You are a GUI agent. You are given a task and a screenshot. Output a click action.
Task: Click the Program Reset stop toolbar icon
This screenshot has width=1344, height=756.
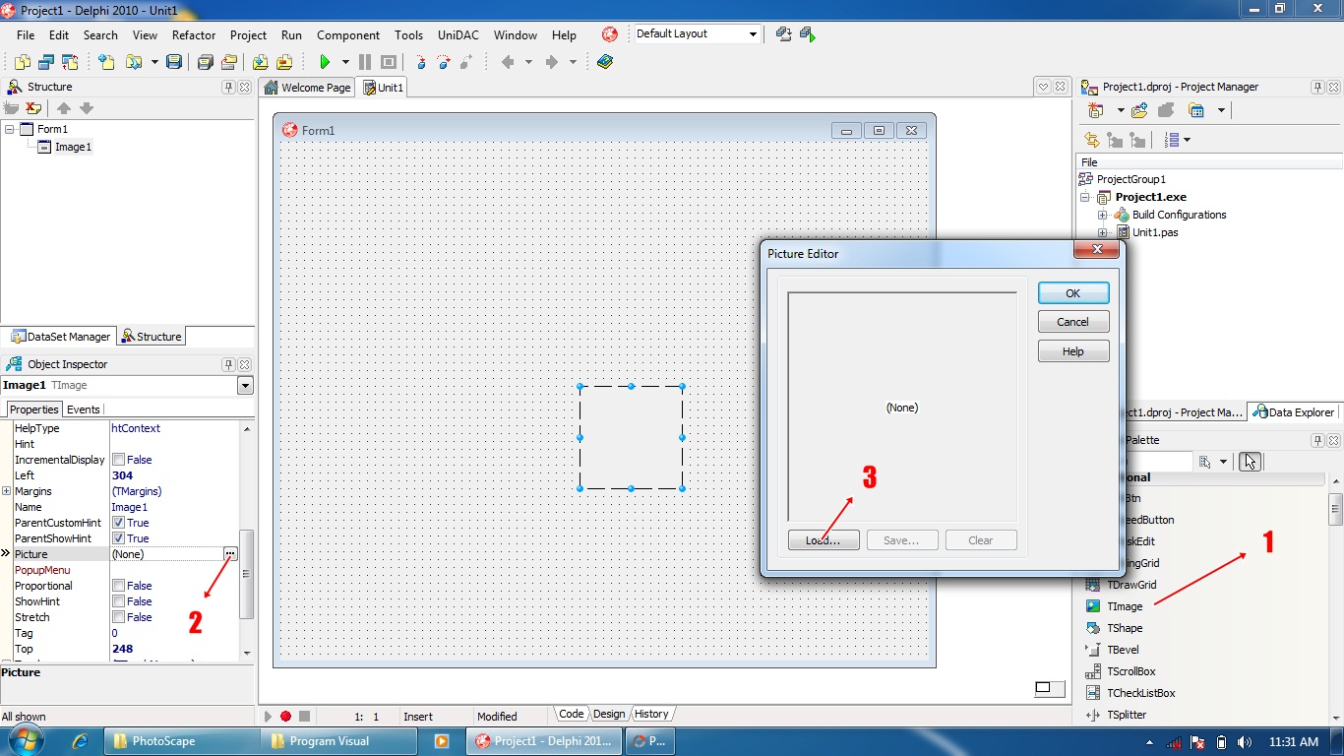pyautogui.click(x=388, y=62)
